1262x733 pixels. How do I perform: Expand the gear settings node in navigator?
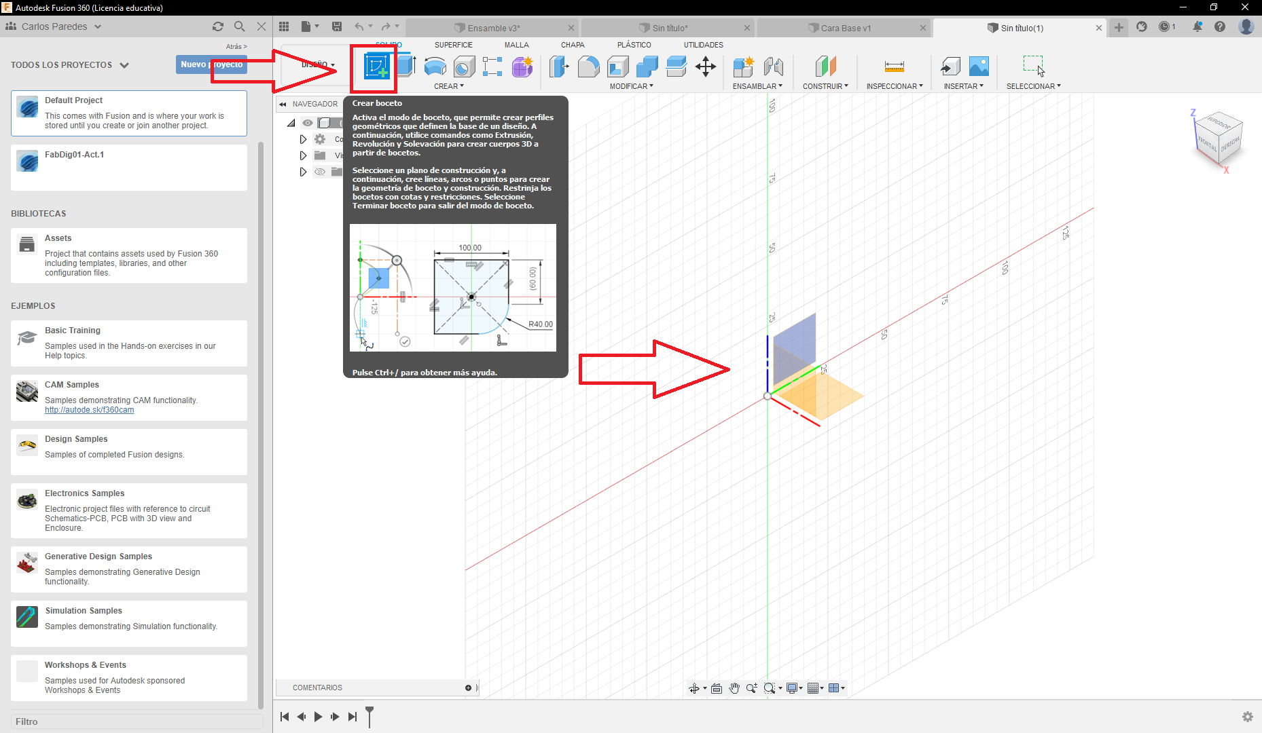[303, 139]
